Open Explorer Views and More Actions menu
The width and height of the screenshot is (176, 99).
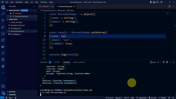[34, 7]
